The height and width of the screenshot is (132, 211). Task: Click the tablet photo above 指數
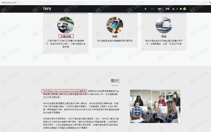point(115,25)
